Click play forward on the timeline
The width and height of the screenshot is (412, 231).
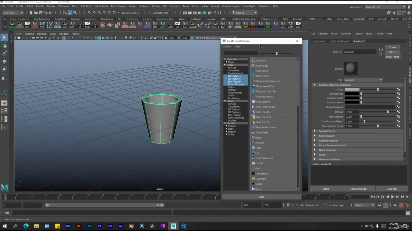(x=392, y=197)
